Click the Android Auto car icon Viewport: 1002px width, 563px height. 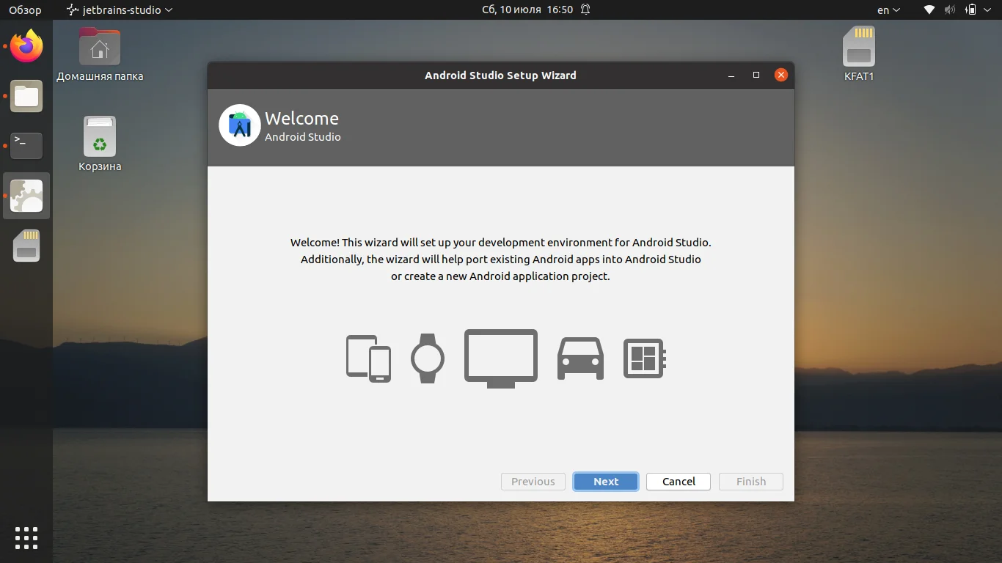580,358
